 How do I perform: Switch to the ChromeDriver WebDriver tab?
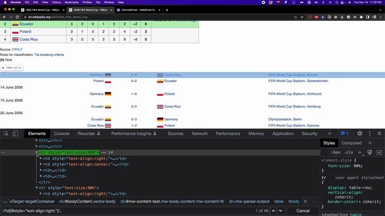click(x=138, y=10)
